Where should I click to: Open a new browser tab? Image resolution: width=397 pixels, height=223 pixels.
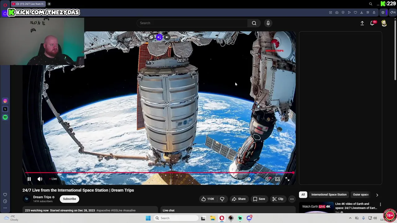tap(49, 4)
